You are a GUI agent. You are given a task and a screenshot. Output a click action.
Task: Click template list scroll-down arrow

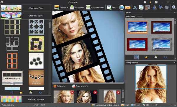tap(50, 94)
